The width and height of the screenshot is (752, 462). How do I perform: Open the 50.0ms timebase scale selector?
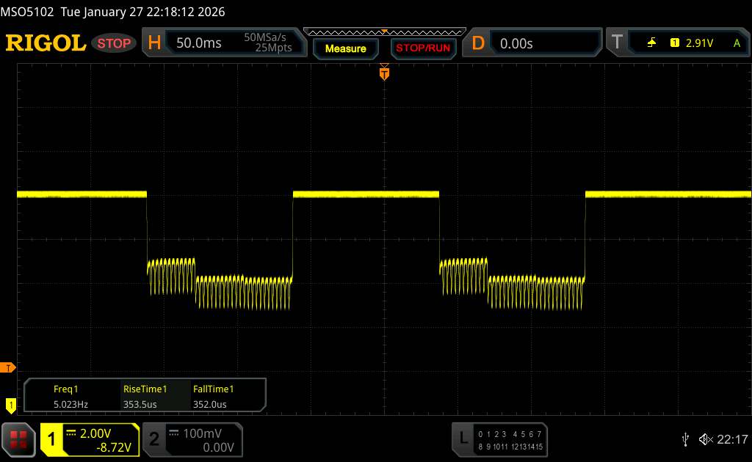(199, 43)
